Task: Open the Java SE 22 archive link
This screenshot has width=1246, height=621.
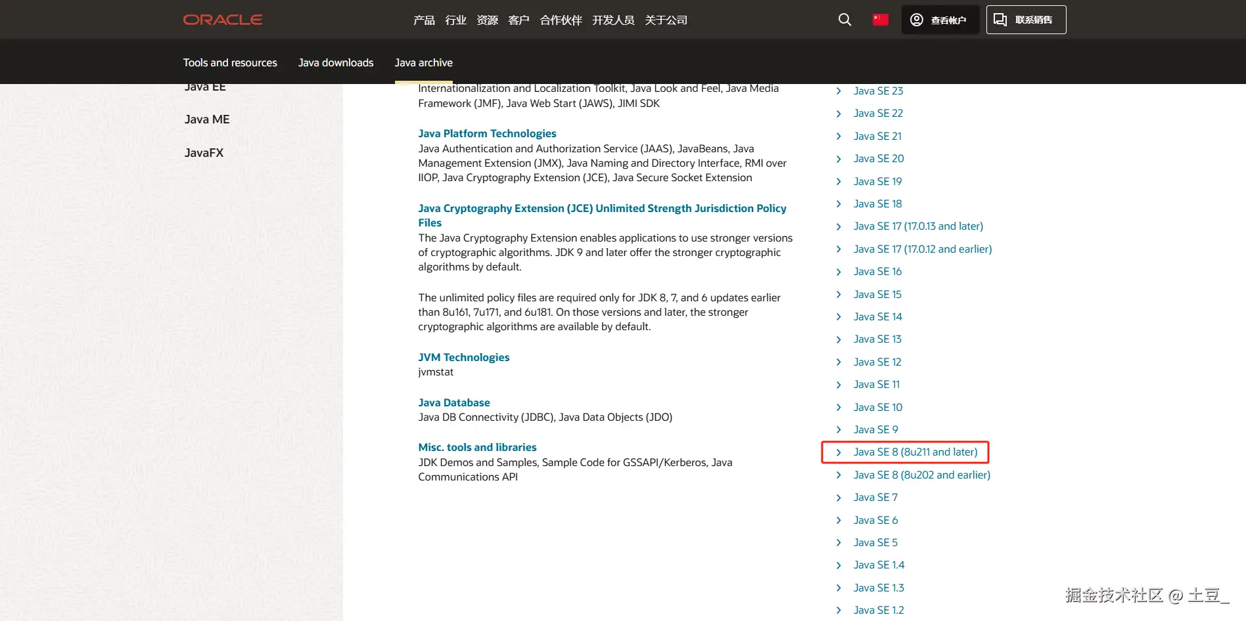Action: point(878,113)
